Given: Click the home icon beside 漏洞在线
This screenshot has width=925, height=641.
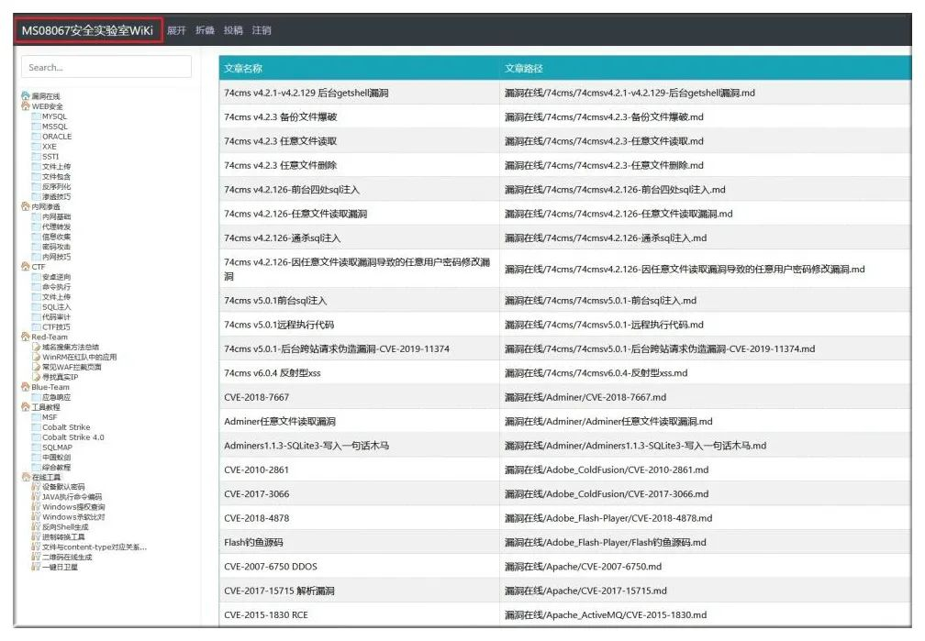Looking at the screenshot, I should pyautogui.click(x=26, y=96).
